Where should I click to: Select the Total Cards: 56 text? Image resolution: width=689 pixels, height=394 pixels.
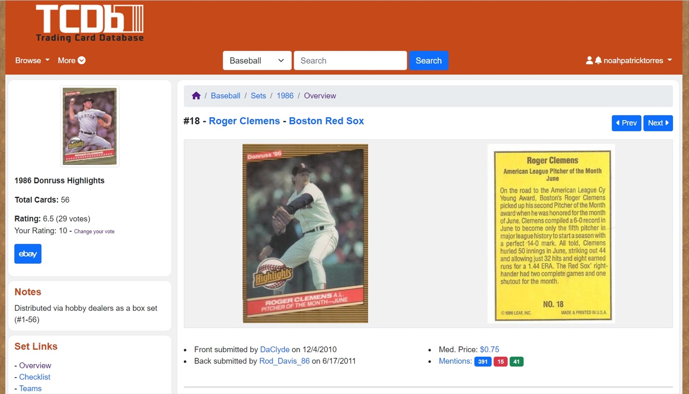point(42,200)
